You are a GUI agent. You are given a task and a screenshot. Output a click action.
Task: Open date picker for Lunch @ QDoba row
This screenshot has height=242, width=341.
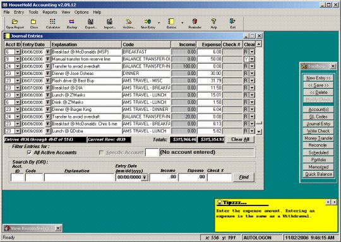coord(47,131)
